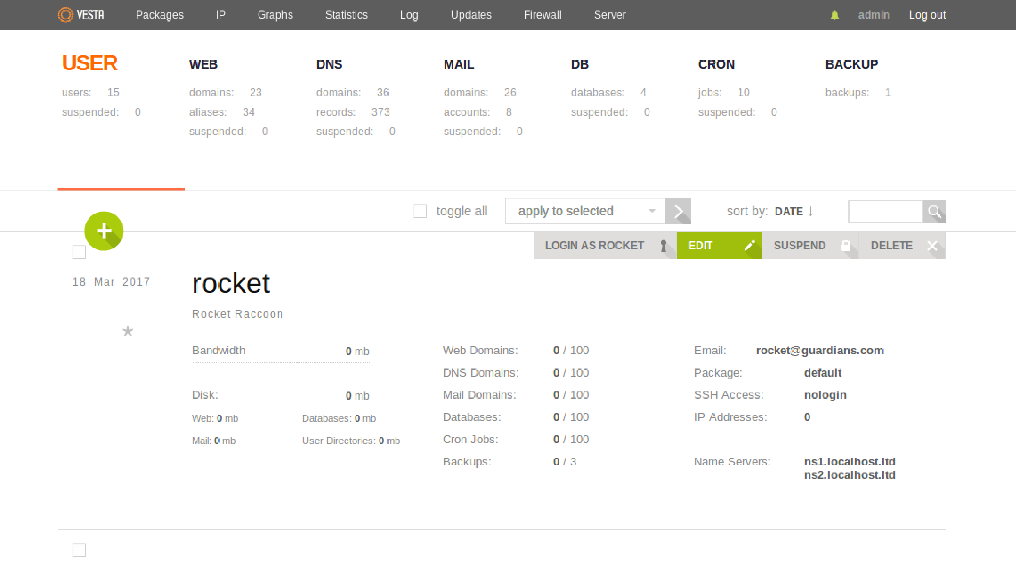Screen dimensions: 1016x573
Task: Click the apply to selected arrow button
Action: coord(677,211)
